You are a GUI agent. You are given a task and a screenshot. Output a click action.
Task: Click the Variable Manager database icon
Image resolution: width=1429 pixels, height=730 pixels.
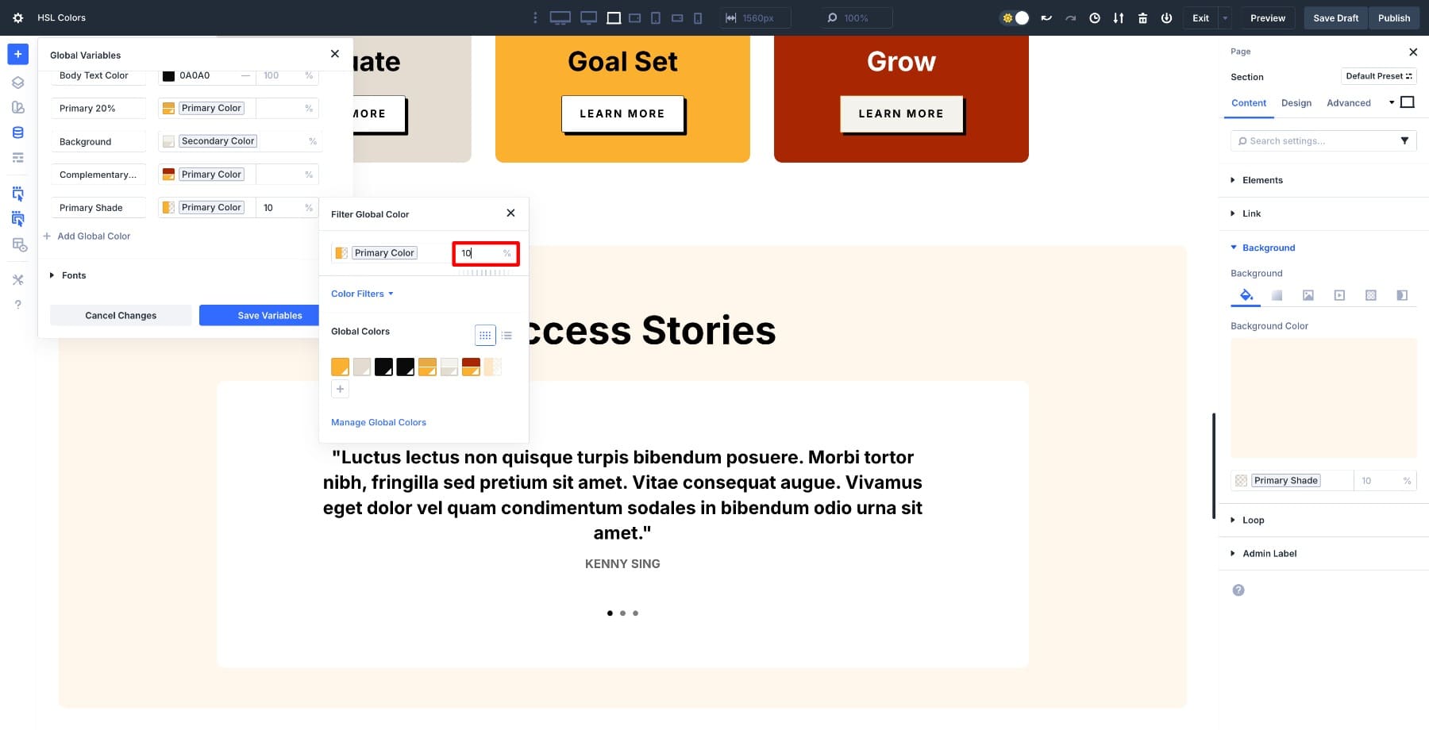tap(17, 133)
